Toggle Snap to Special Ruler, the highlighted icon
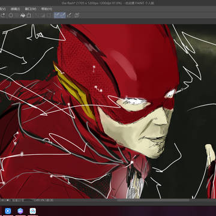The width and height of the screenshot is (216, 216). (x=62, y=15)
